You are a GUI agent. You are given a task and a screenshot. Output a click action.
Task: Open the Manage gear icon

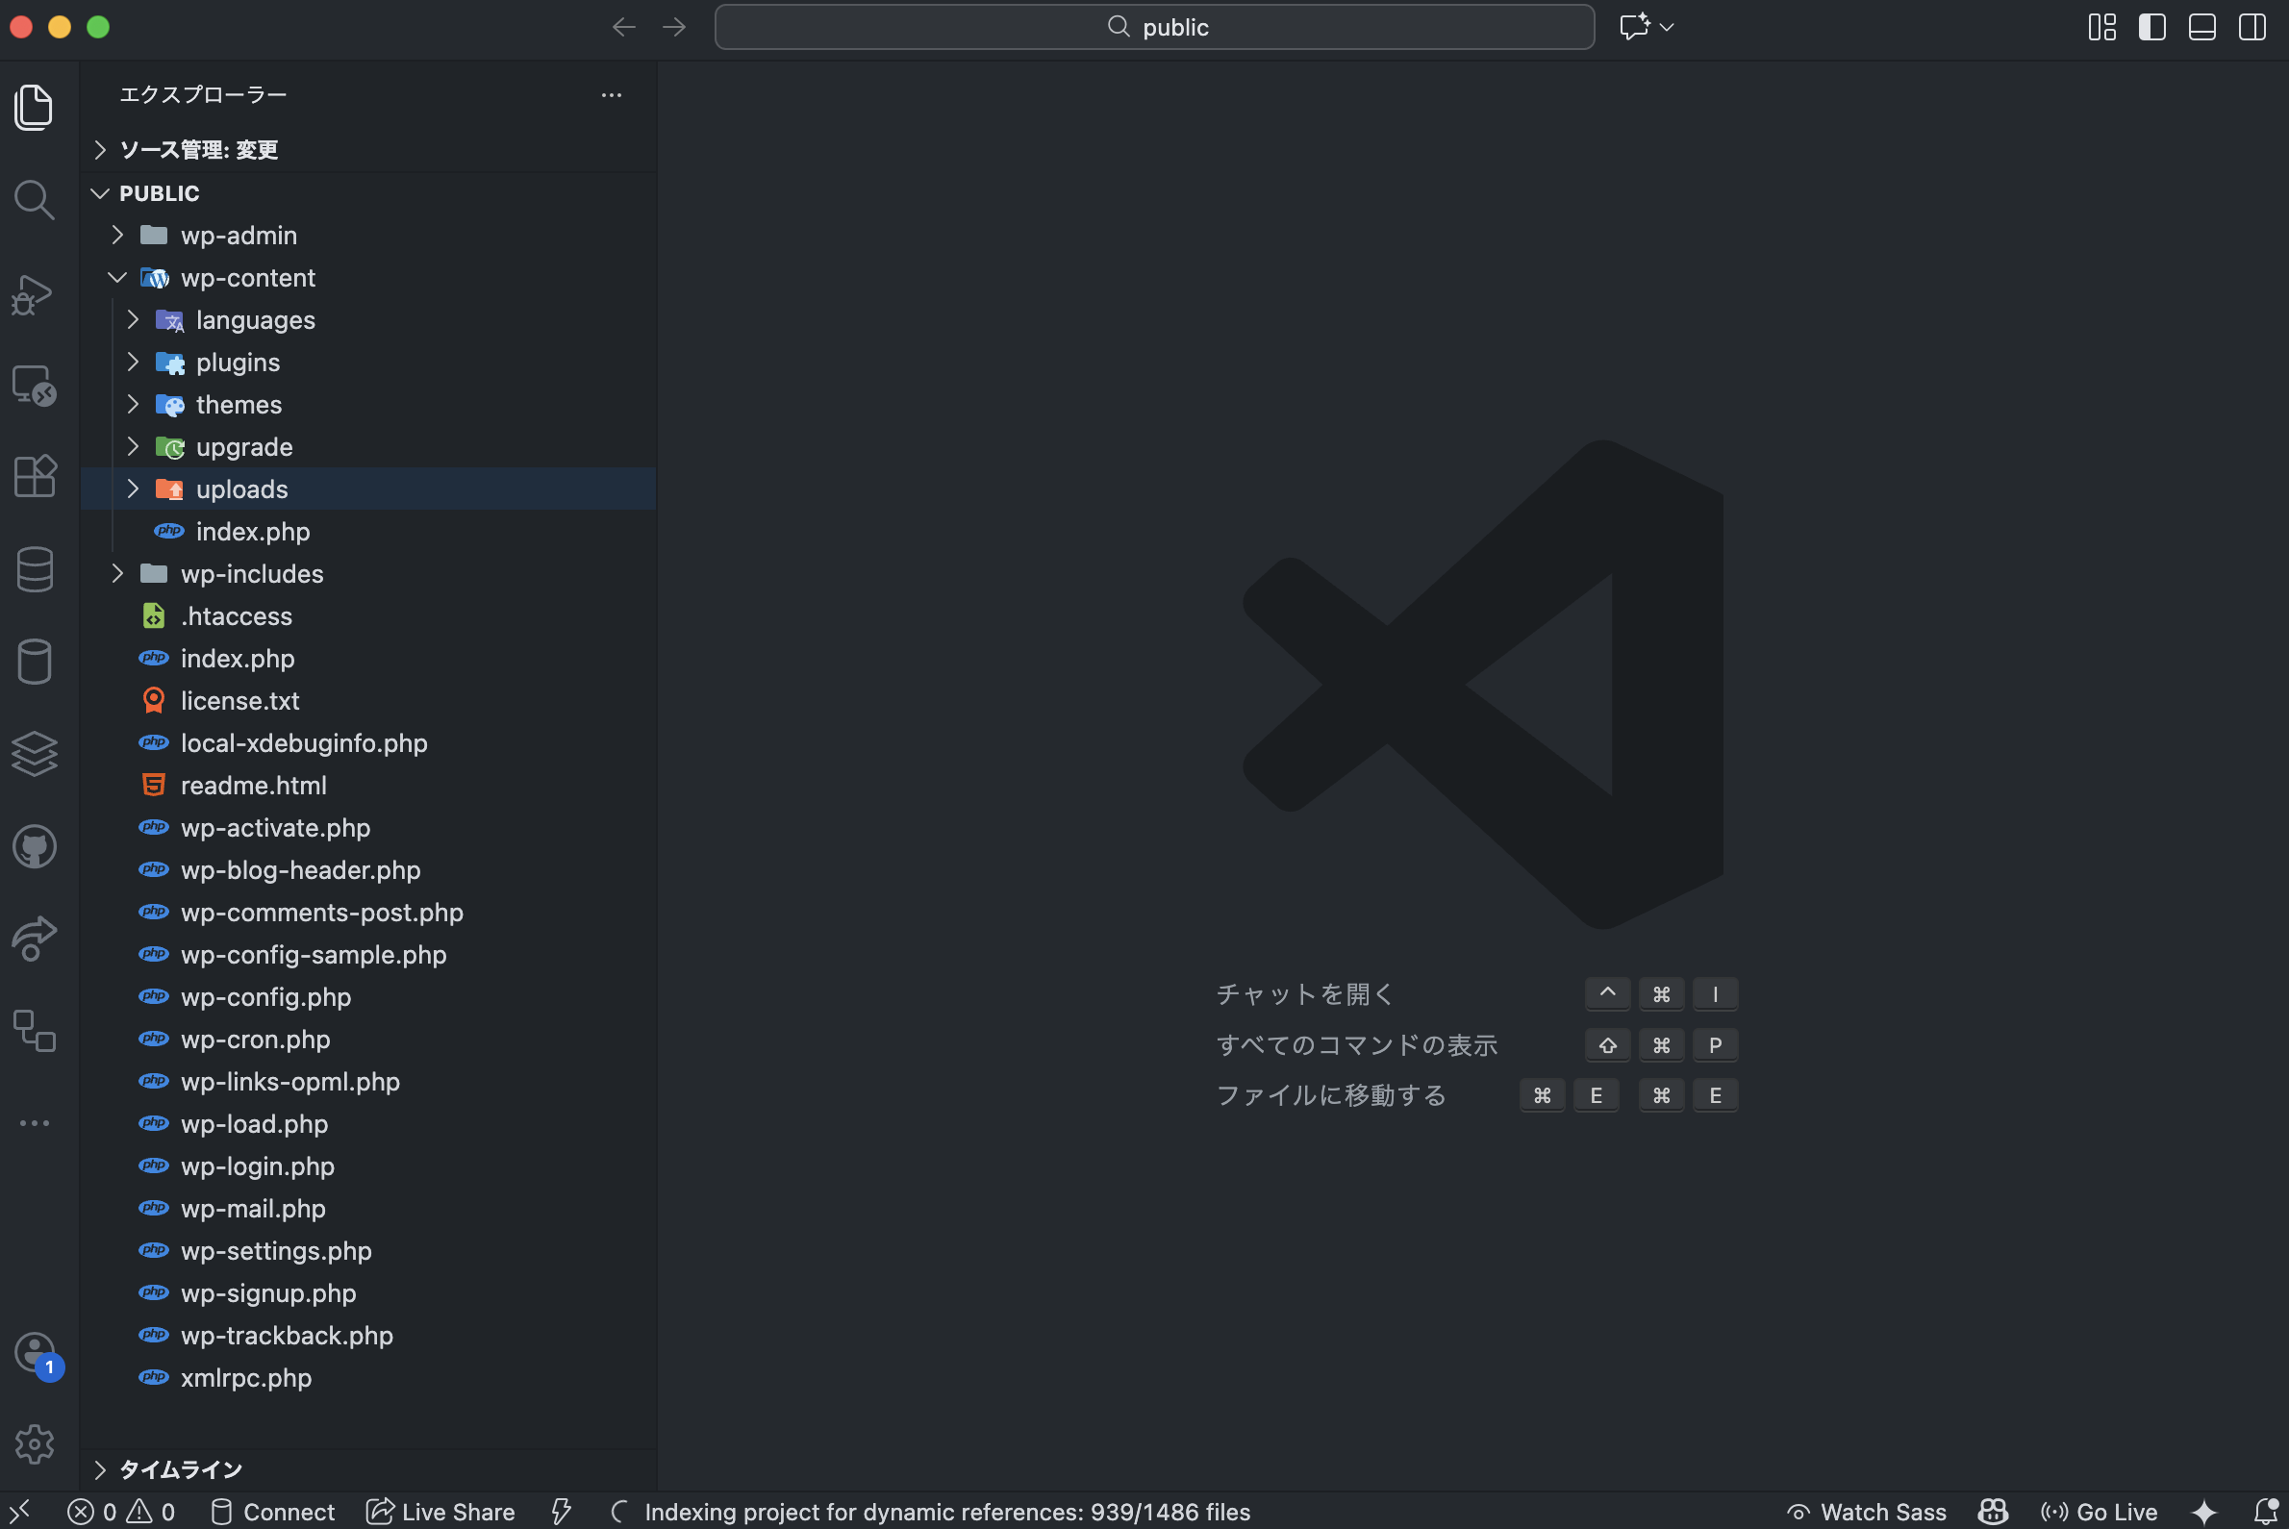click(x=34, y=1444)
